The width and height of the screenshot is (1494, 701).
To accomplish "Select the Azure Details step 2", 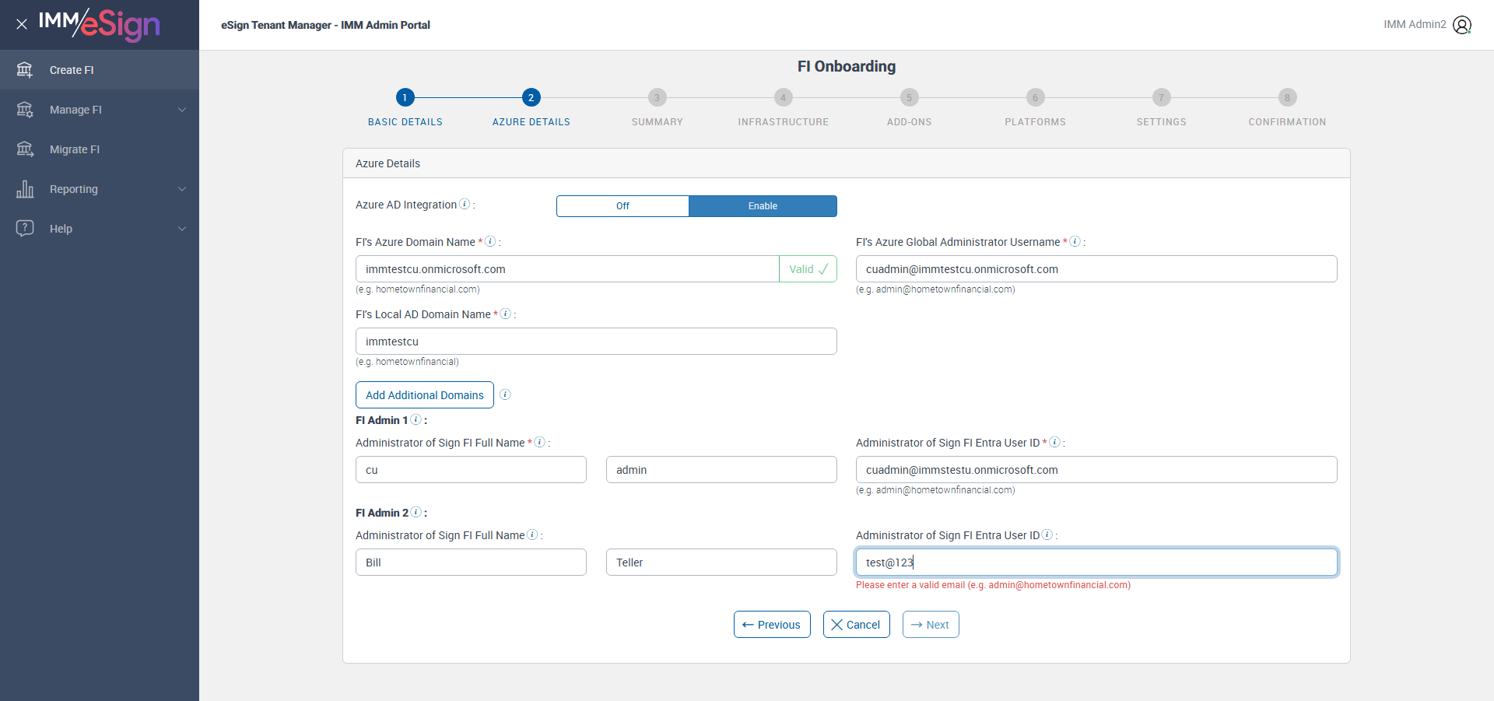I will point(531,97).
